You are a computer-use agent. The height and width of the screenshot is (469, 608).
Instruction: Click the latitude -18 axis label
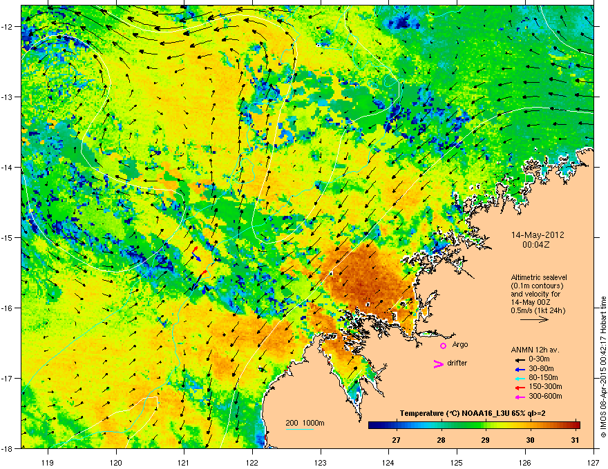pyautogui.click(x=8, y=448)
